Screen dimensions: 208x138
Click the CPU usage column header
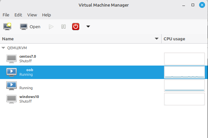point(184,39)
